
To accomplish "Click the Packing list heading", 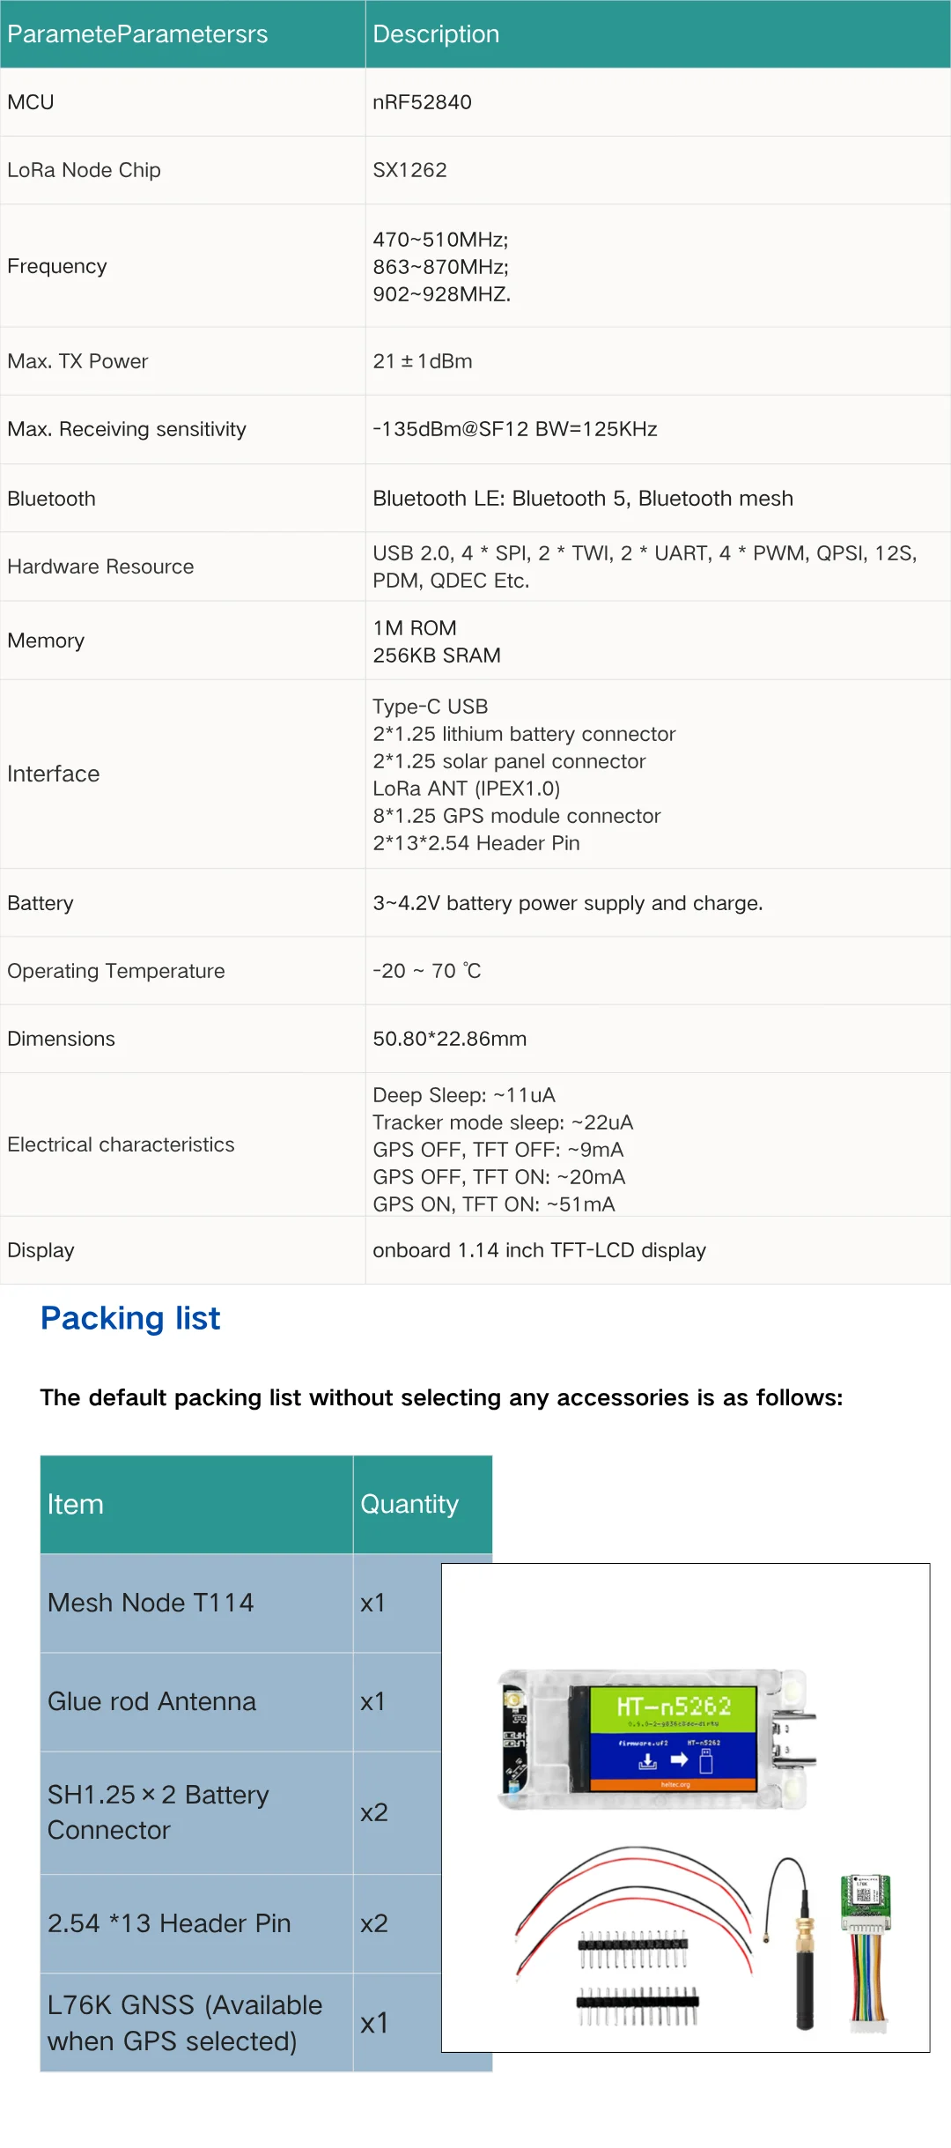I will click(x=130, y=1318).
